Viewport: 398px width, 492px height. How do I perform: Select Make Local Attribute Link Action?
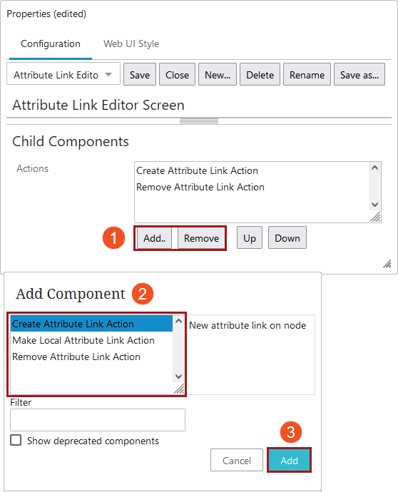pos(83,340)
